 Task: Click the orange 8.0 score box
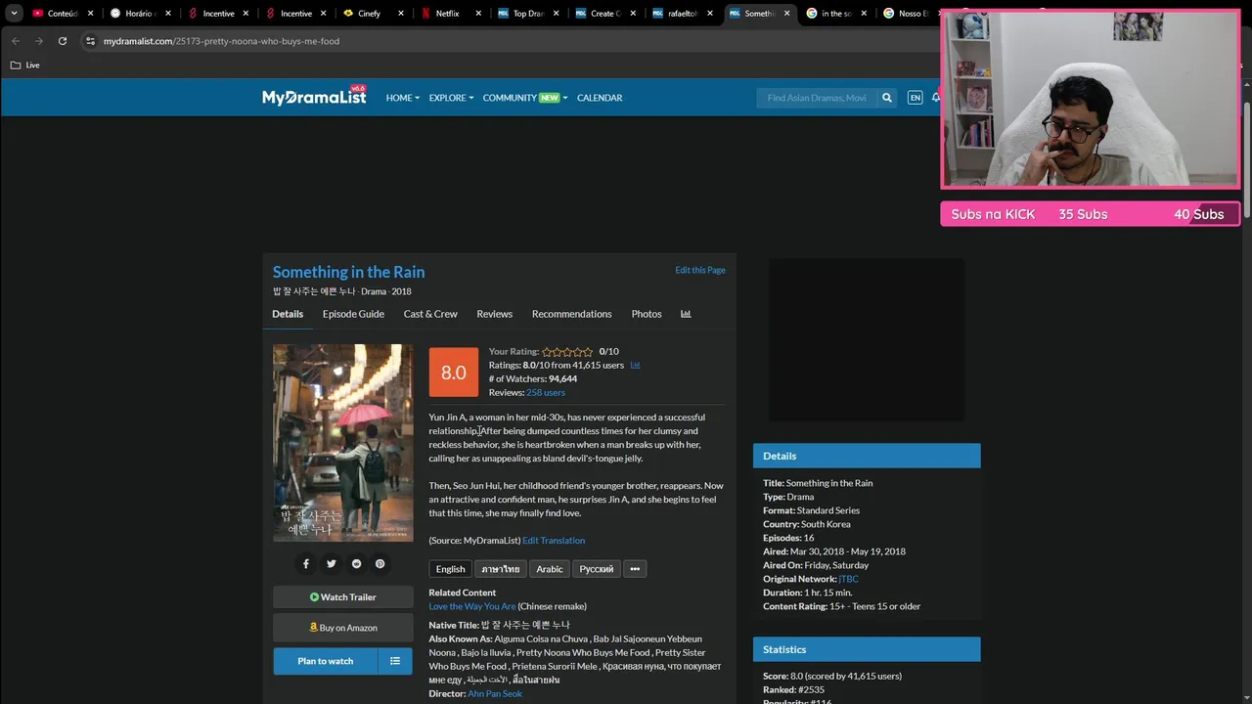pos(454,372)
